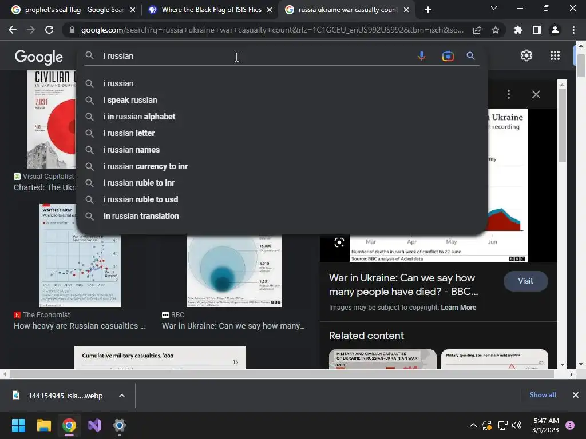Image resolution: width=586 pixels, height=439 pixels.
Task: Choose suggestion 'i russian names'
Action: 282,150
